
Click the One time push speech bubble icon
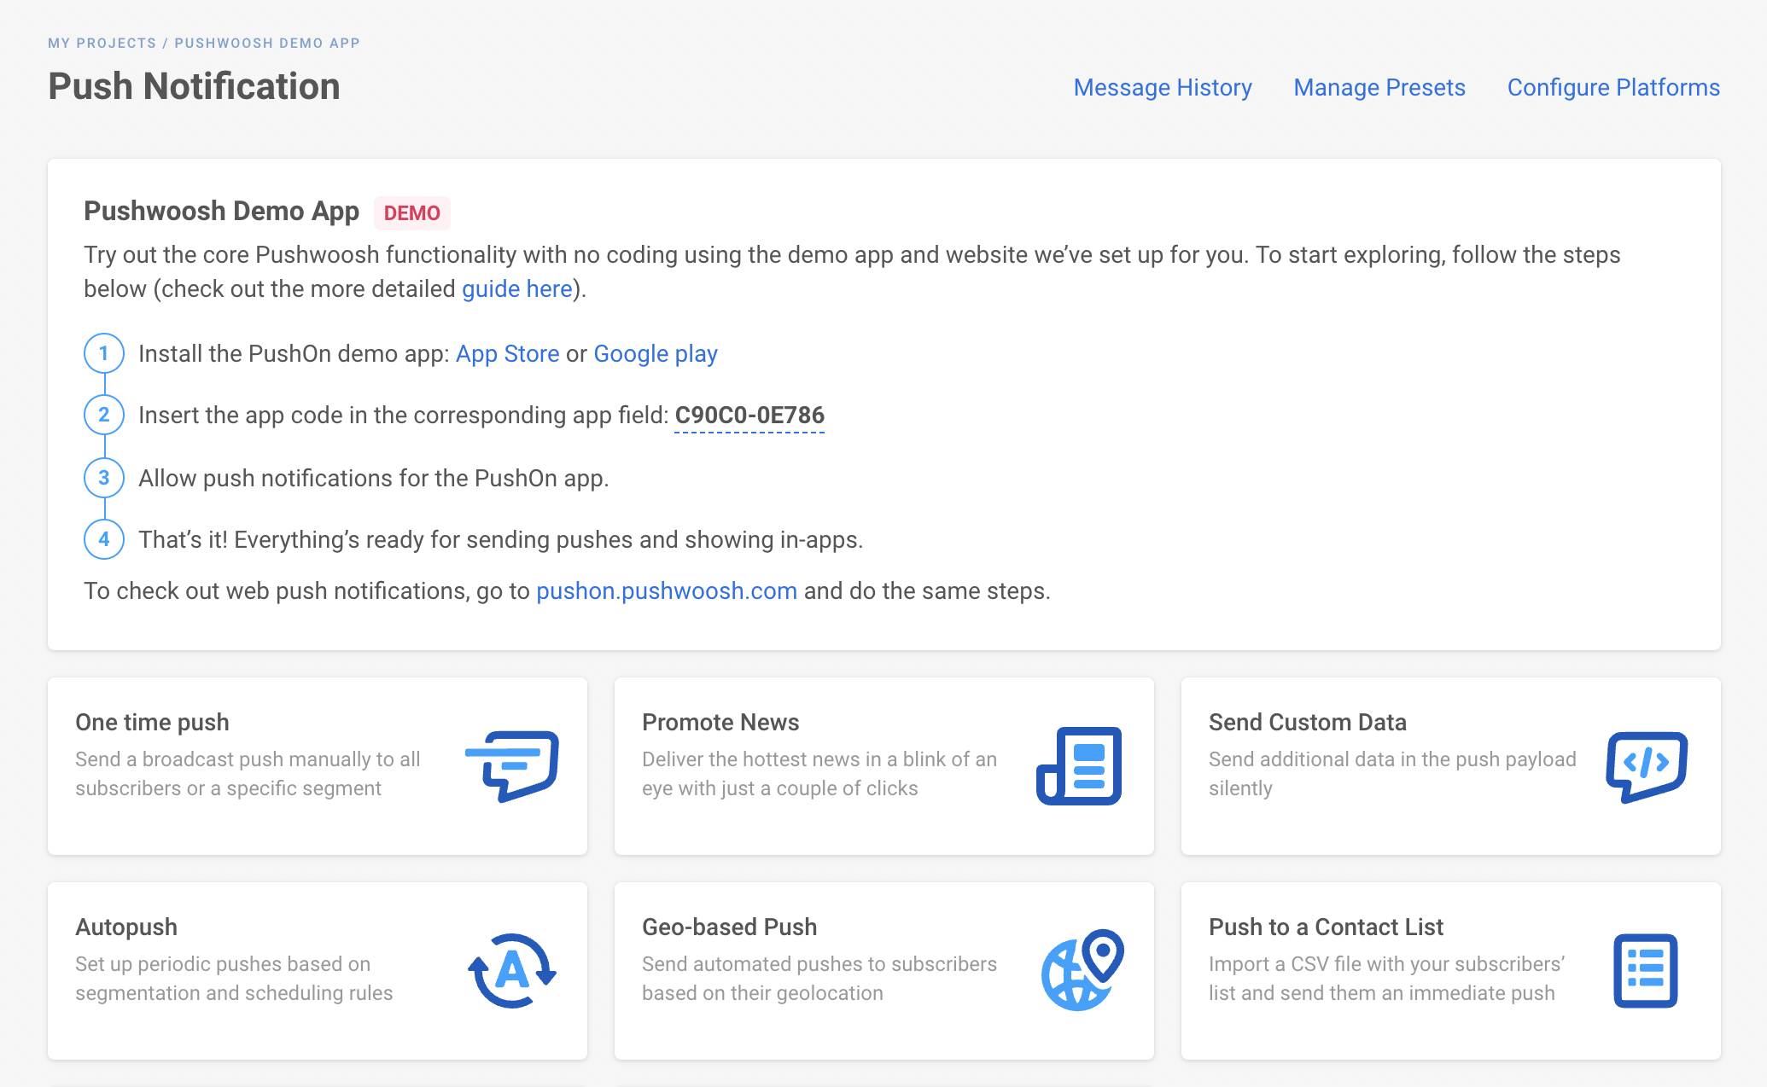(x=512, y=765)
